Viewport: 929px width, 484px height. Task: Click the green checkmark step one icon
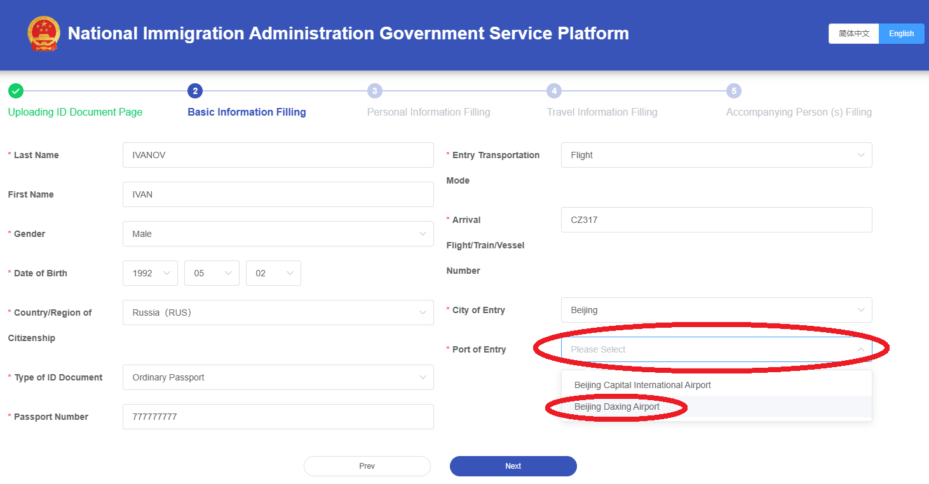tap(16, 91)
